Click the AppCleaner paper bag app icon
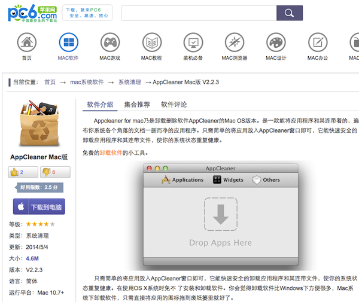This screenshot has width=359, height=302. pos(39,123)
